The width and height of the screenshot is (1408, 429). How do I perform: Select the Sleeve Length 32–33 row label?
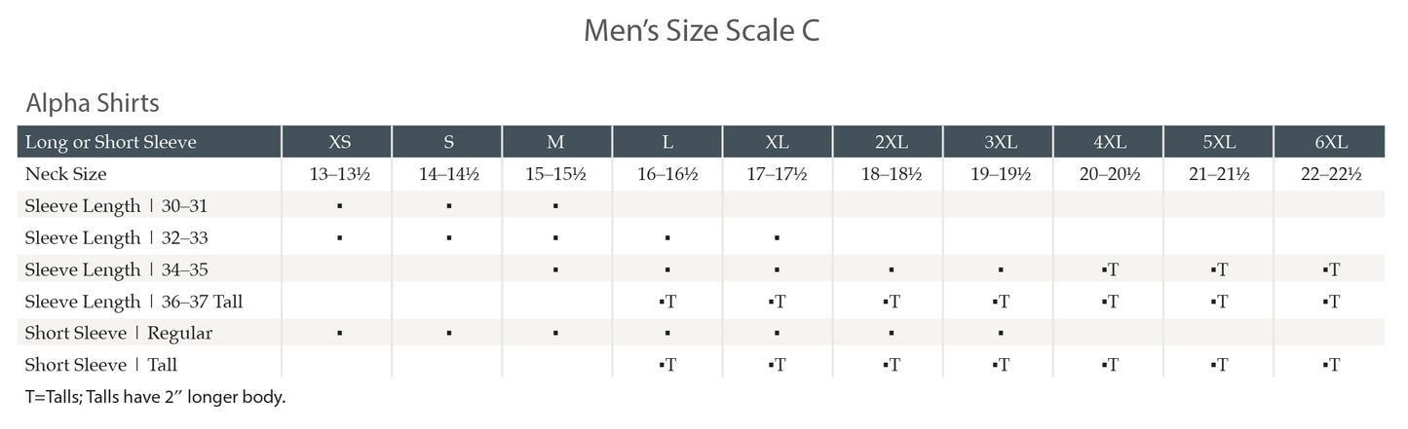tap(116, 238)
